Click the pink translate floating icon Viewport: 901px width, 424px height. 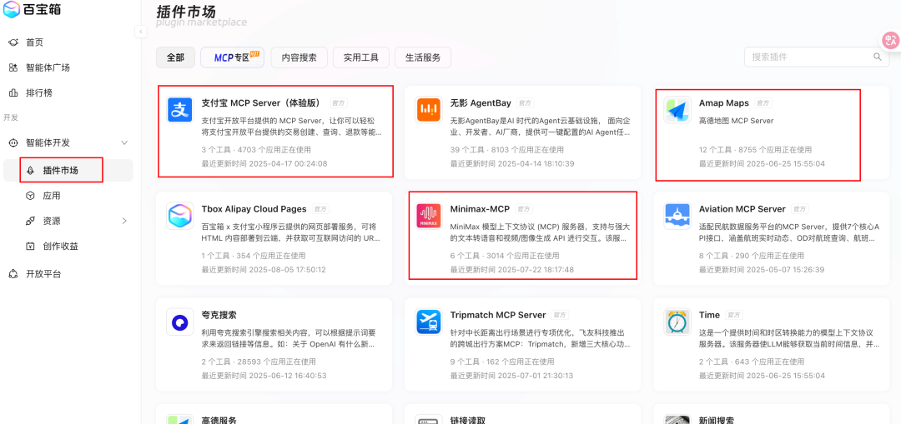tap(891, 40)
